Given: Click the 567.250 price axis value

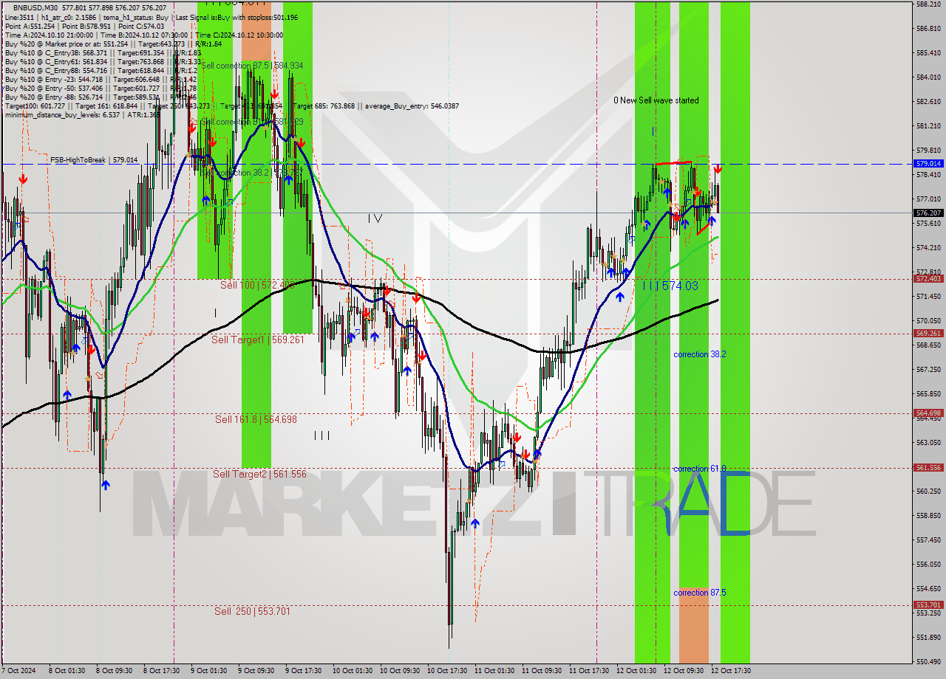Looking at the screenshot, I should coord(928,369).
